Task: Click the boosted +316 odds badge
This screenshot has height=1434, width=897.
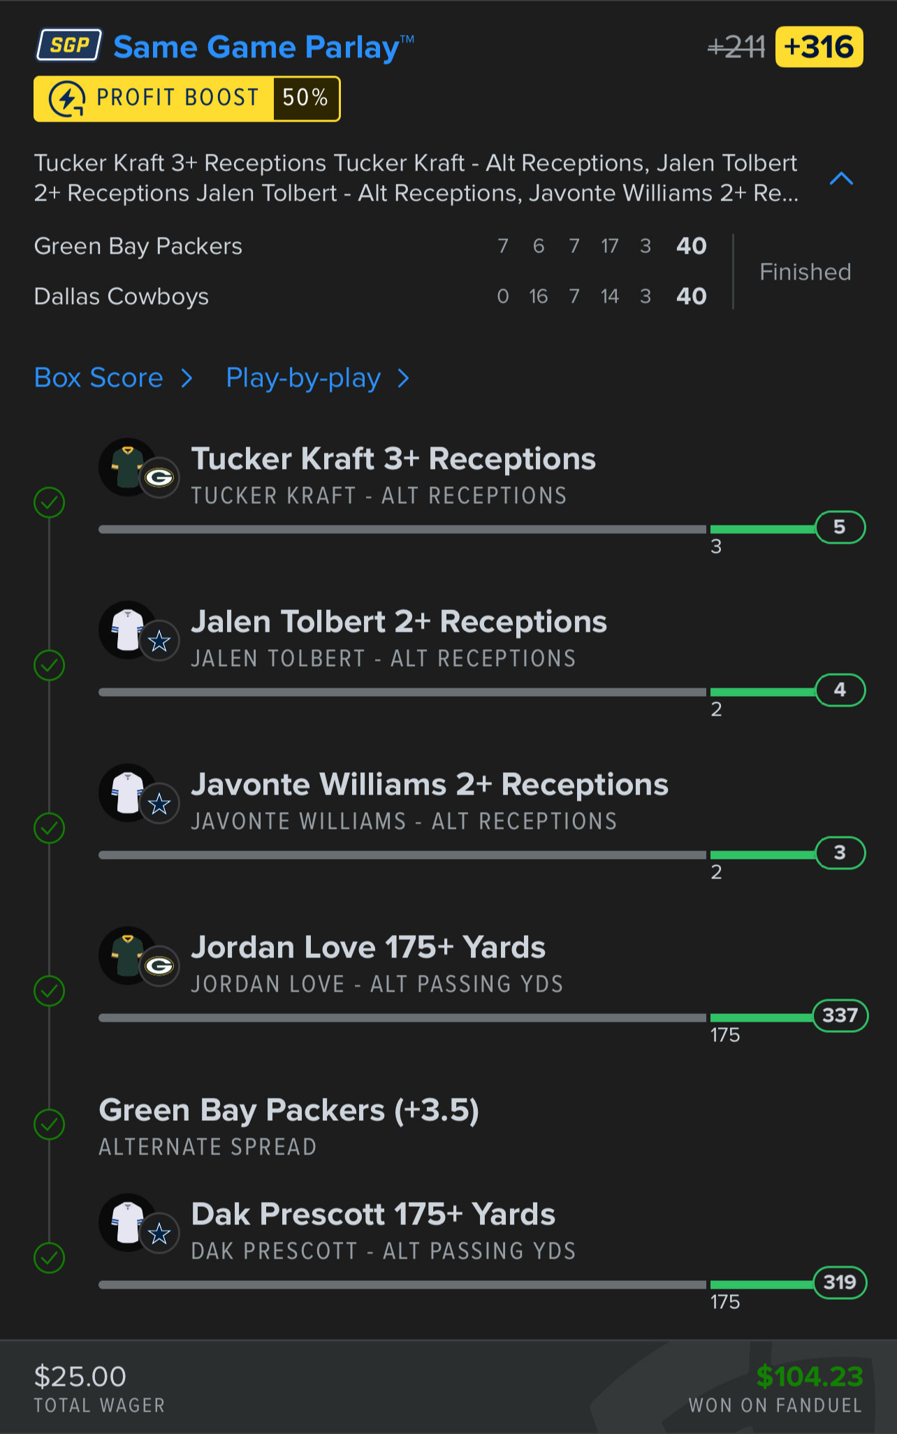Action: (x=819, y=47)
